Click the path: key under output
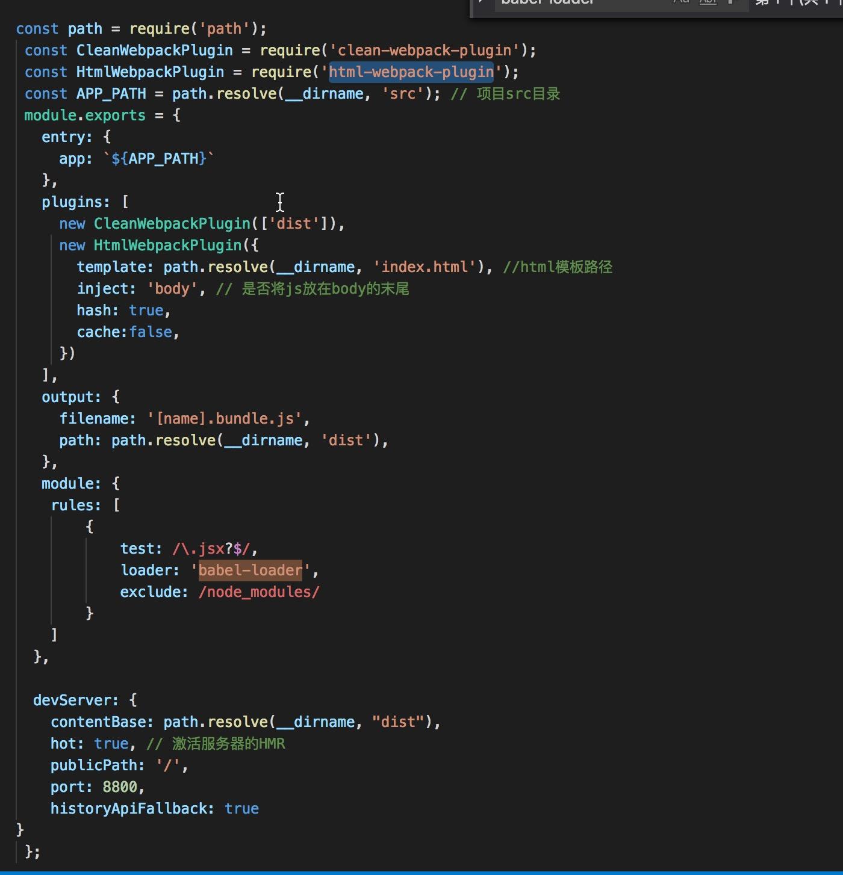 (81, 441)
